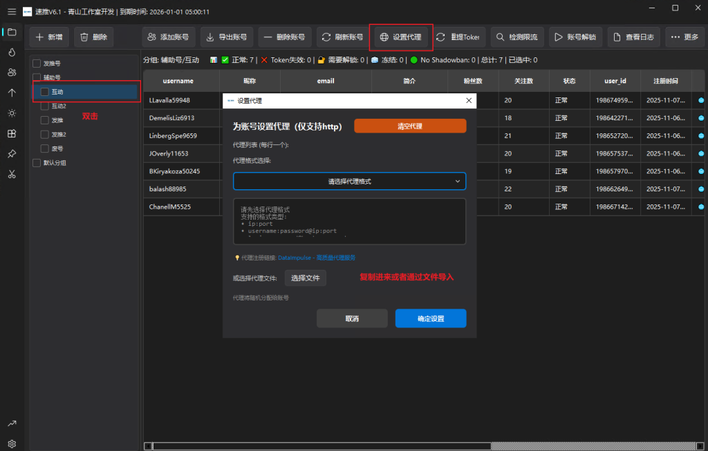Click 导出账号 in the toolbar

click(x=226, y=37)
